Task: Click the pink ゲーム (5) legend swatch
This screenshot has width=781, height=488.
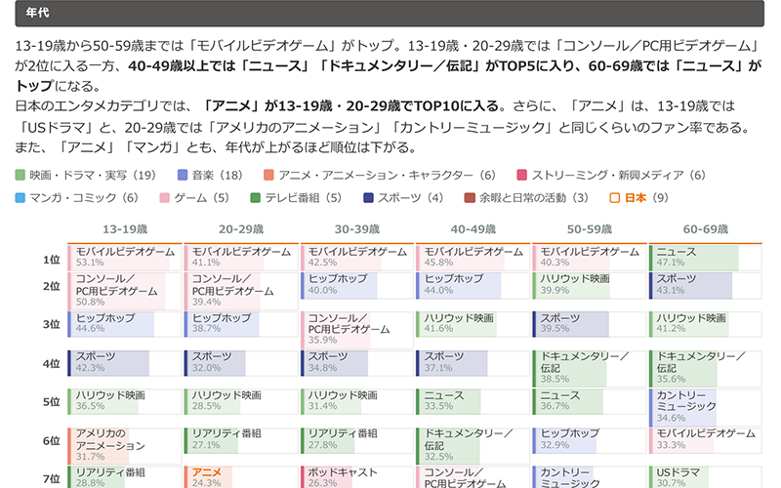Action: (164, 198)
